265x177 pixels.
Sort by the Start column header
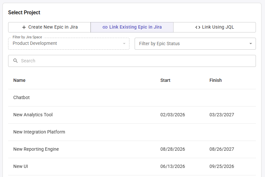pyautogui.click(x=165, y=80)
